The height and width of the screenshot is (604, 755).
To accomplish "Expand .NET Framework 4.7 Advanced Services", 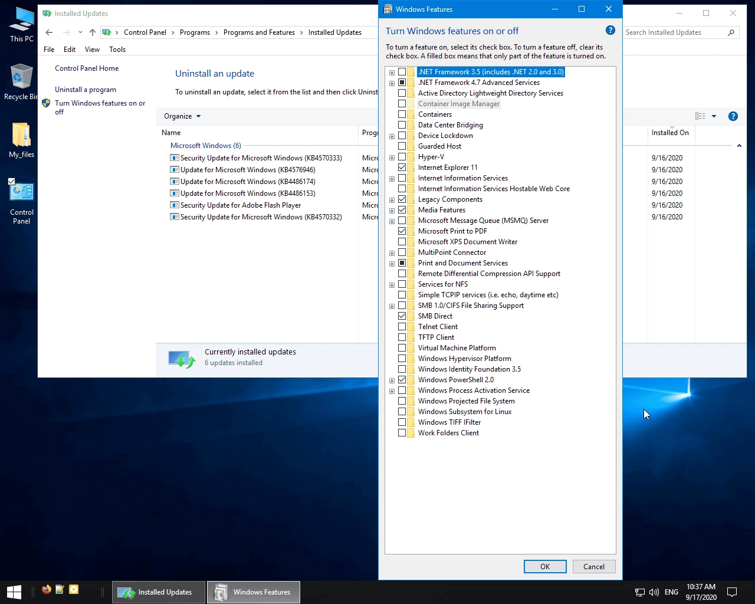I will (392, 83).
